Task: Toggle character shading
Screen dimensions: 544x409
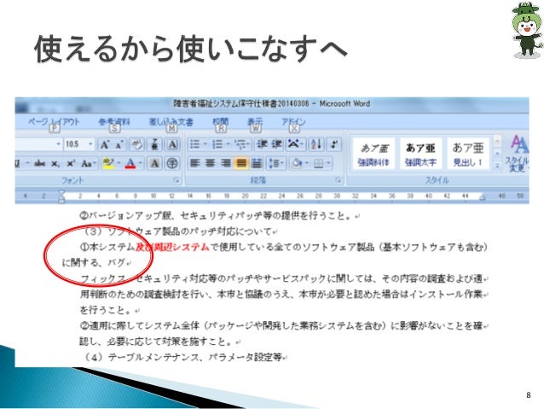Action: (x=155, y=163)
